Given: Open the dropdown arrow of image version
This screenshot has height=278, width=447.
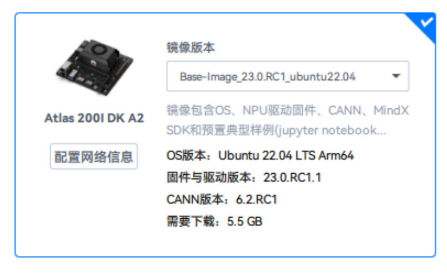Looking at the screenshot, I should point(396,76).
